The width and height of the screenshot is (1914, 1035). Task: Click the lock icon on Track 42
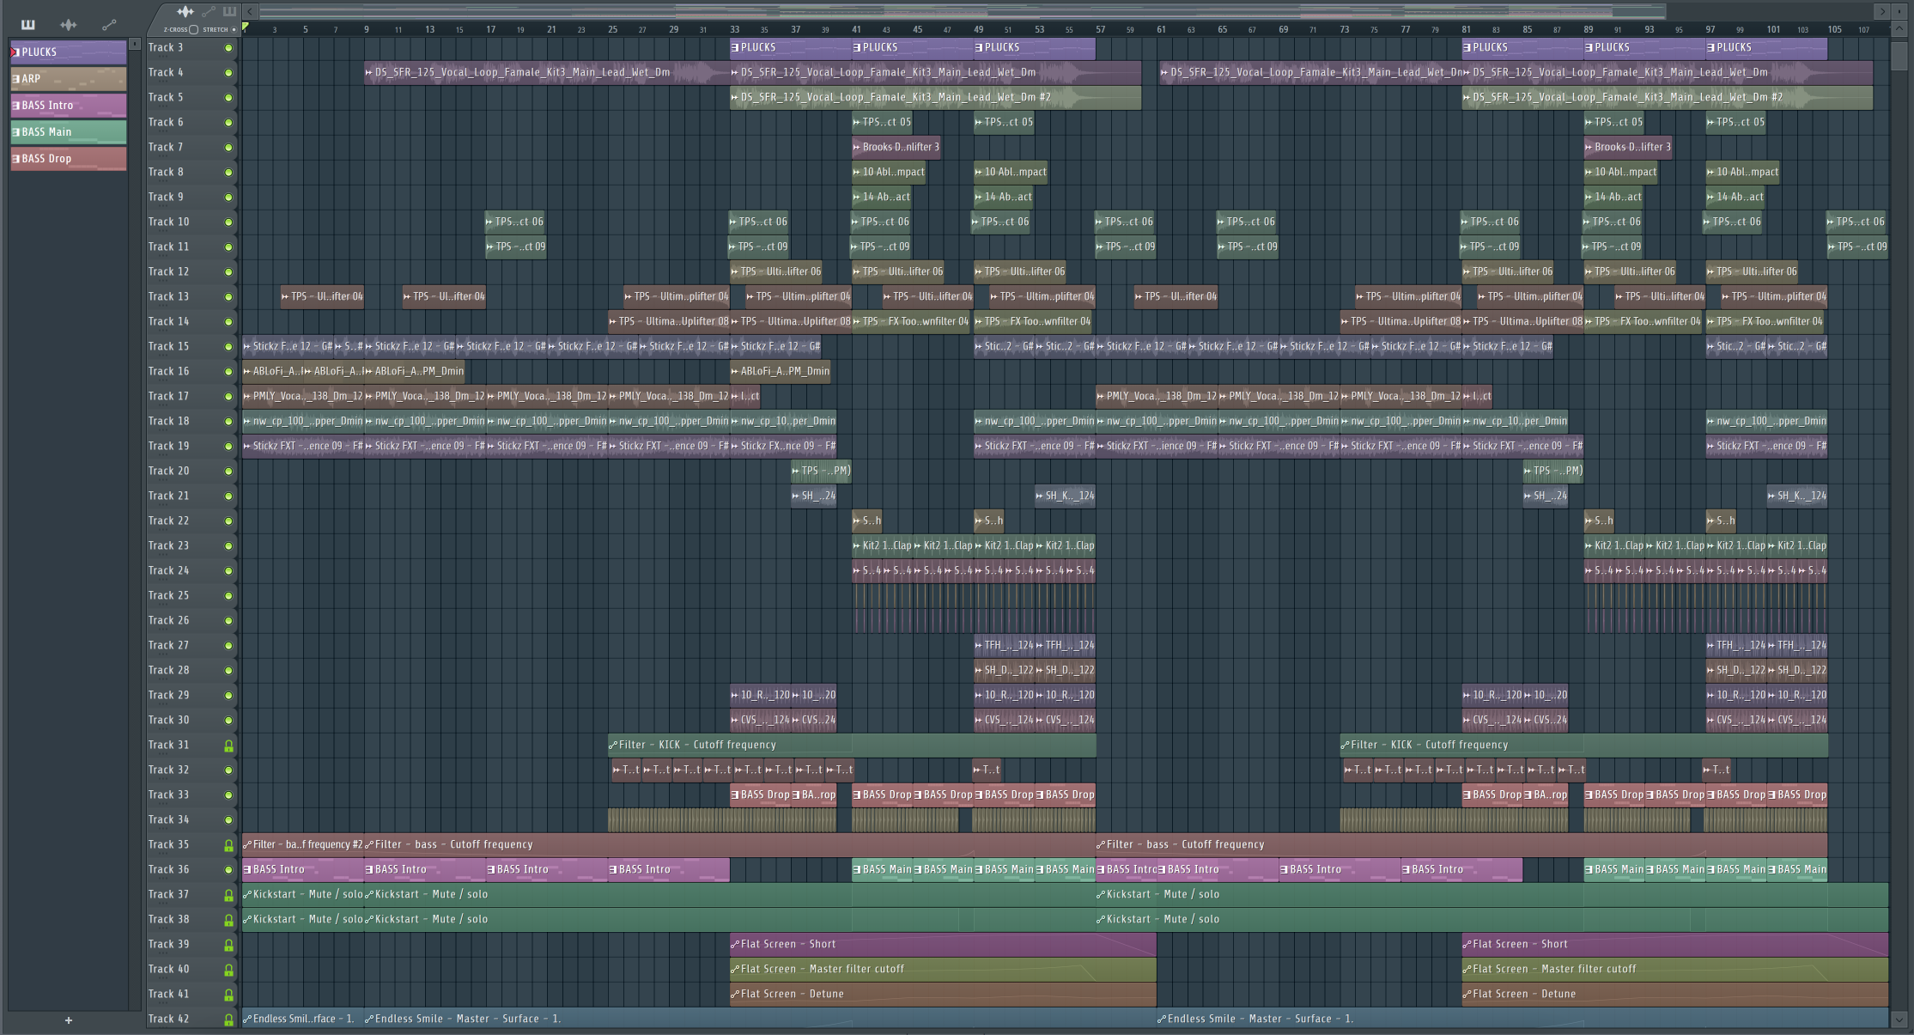pos(228,1020)
